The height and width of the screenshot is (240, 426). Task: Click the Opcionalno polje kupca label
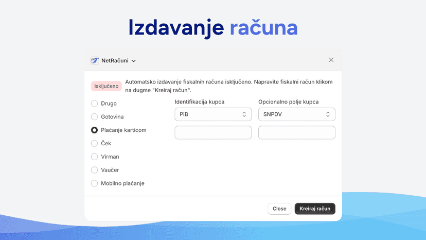[288, 102]
